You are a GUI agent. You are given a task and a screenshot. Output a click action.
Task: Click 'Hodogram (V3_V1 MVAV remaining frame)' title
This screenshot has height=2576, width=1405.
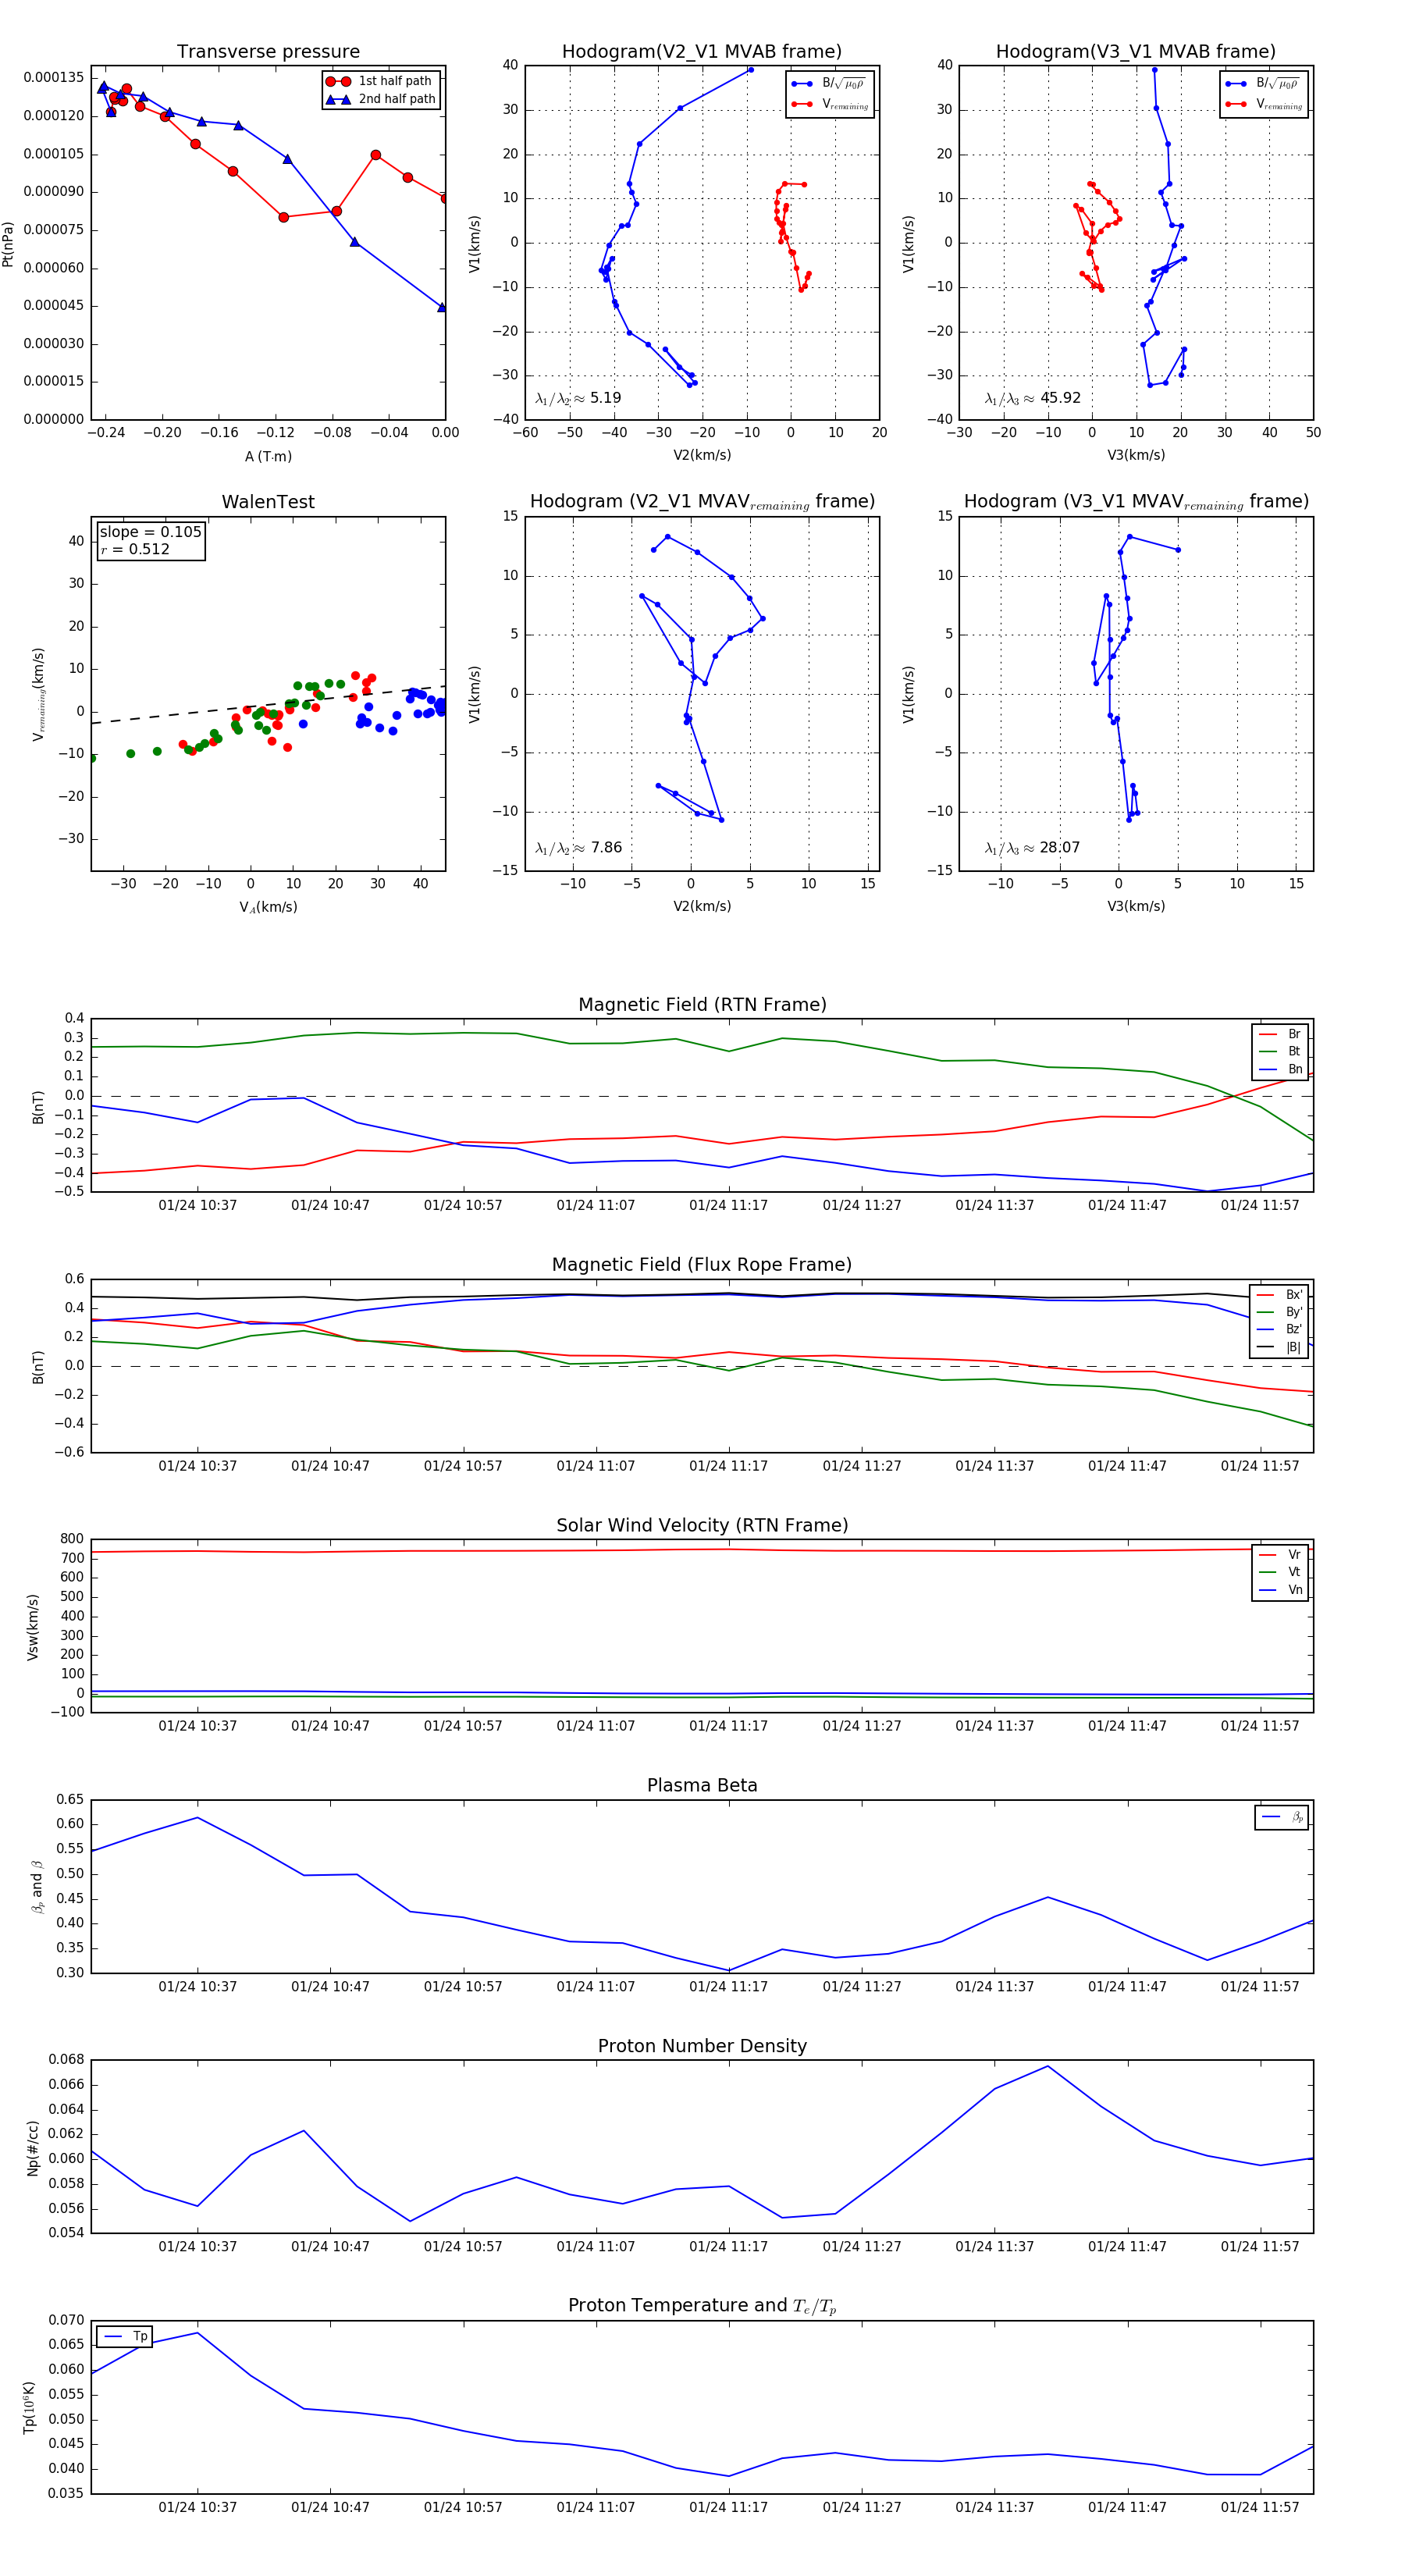click(x=1136, y=501)
